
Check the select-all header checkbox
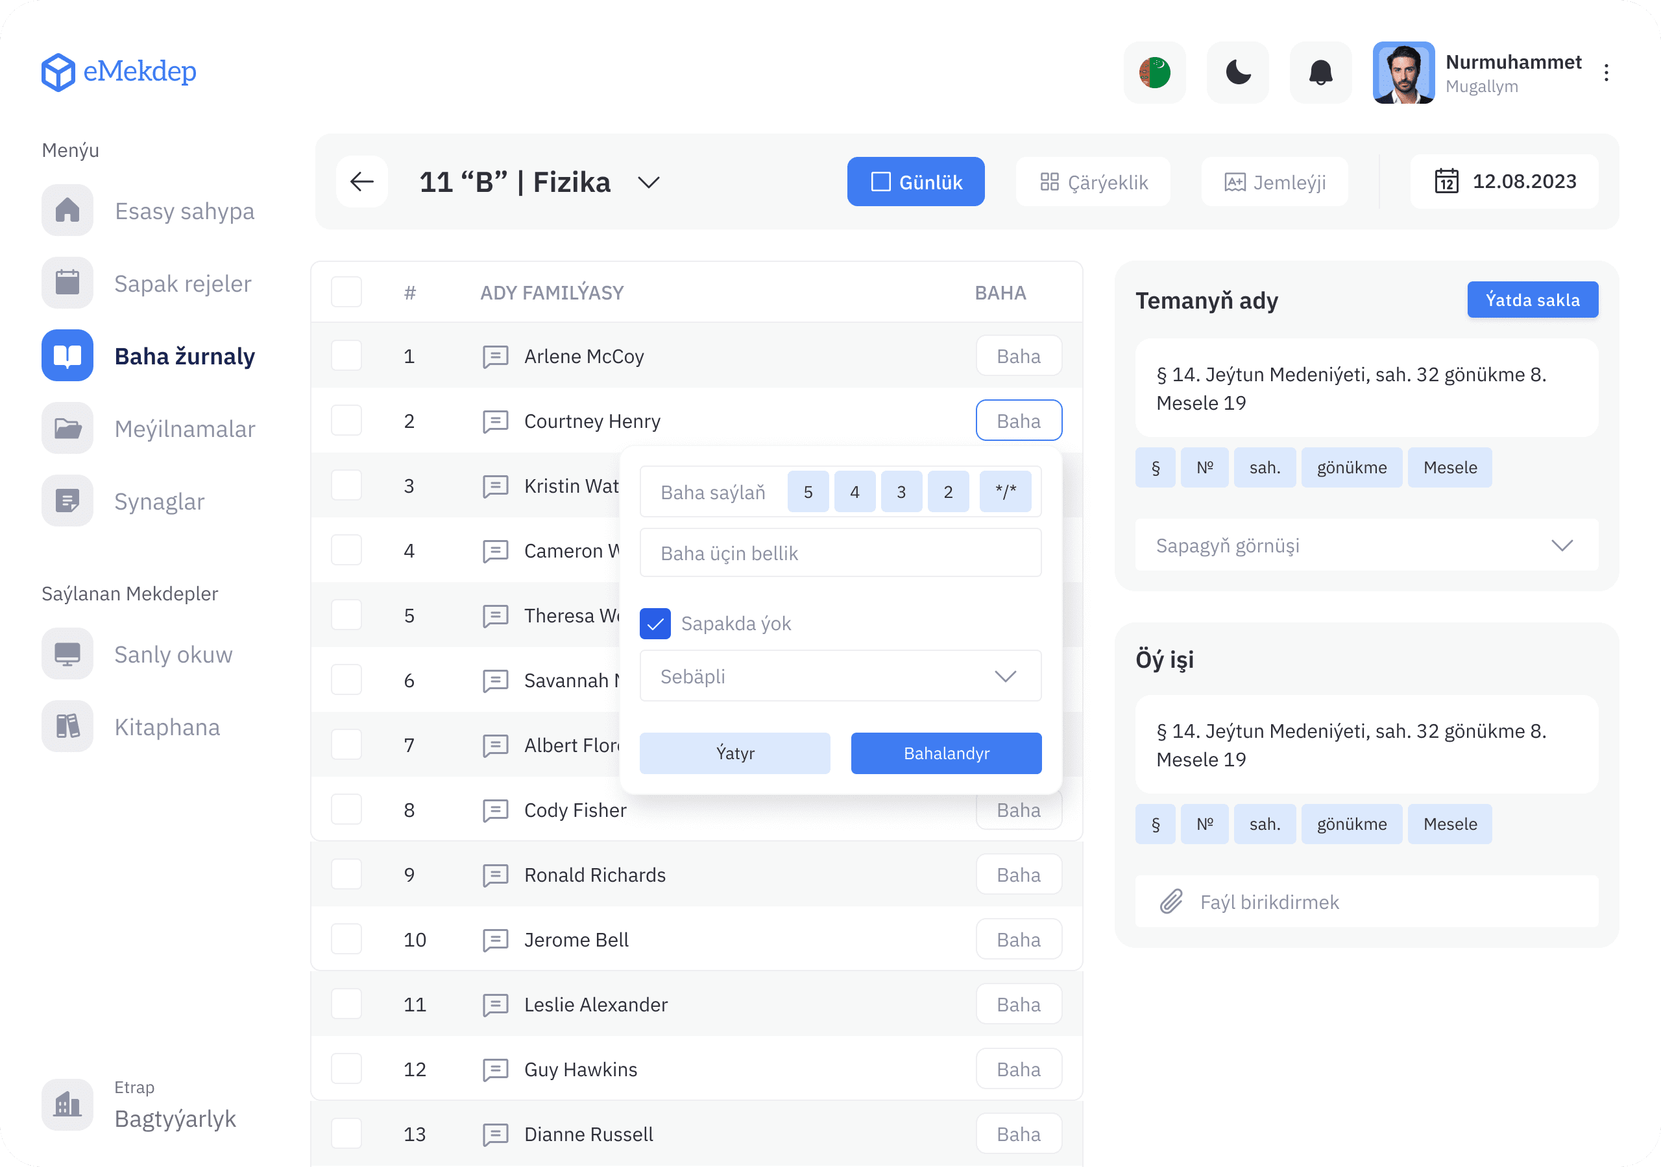pos(346,292)
